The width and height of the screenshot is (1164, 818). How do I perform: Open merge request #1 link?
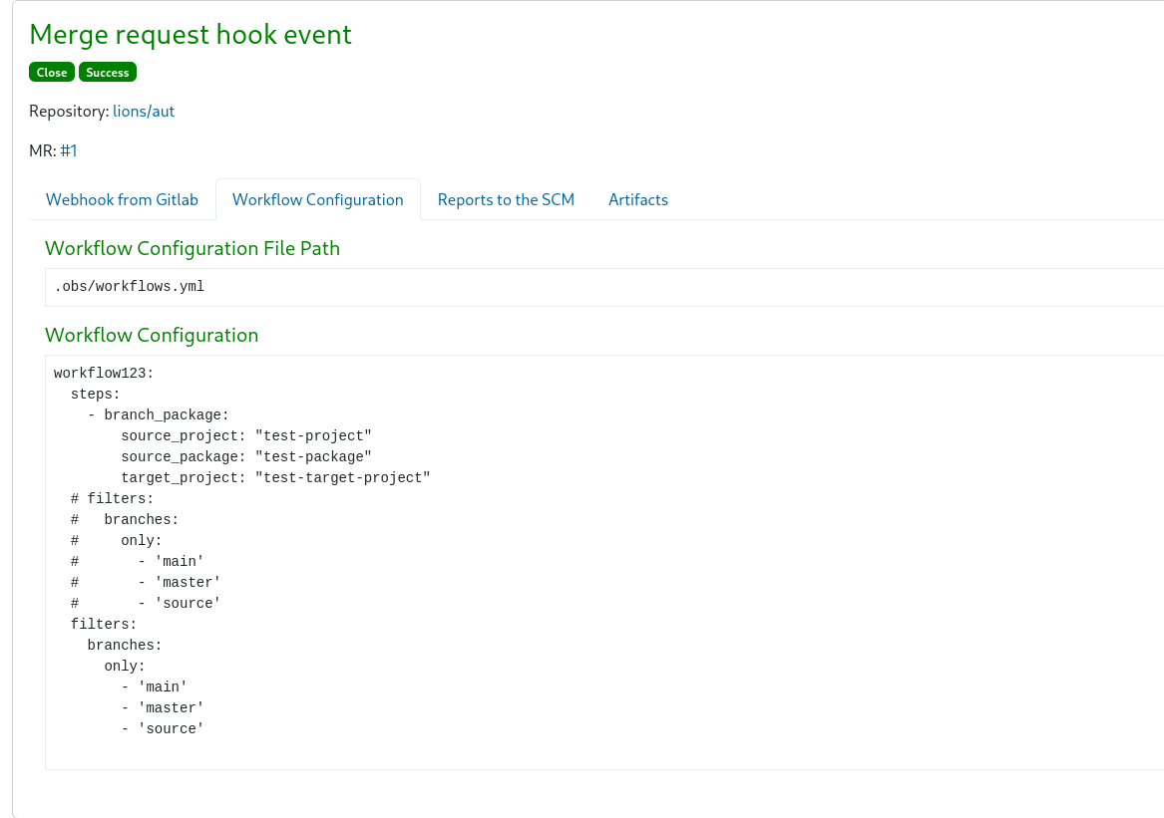point(68,150)
